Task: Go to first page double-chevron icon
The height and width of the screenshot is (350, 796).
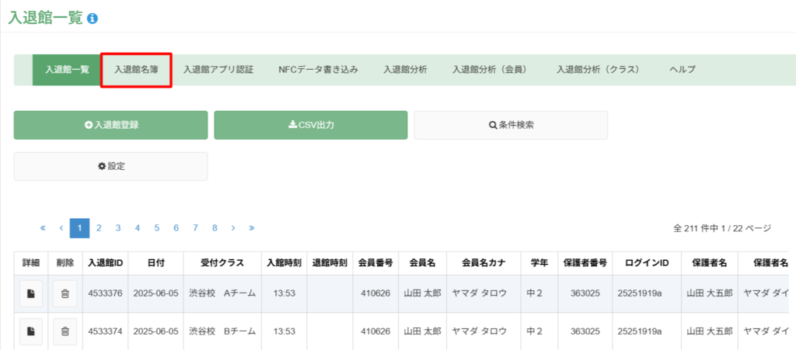Action: [x=43, y=228]
